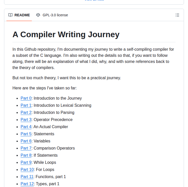
Task: Follow Part 11 Functions link
Action: 27,177
